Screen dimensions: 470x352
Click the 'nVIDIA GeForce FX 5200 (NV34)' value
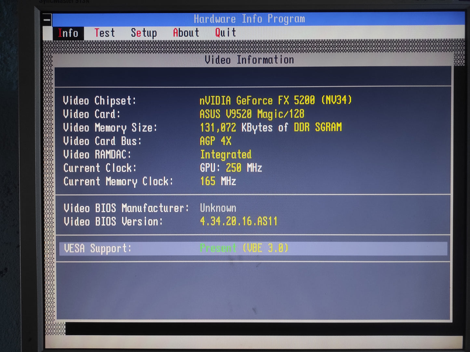pos(276,100)
